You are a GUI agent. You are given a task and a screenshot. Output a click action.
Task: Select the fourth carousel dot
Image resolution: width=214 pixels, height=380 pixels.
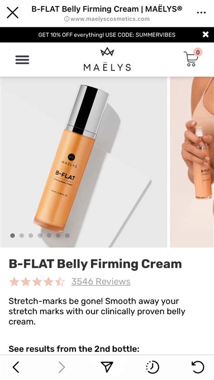(x=40, y=235)
